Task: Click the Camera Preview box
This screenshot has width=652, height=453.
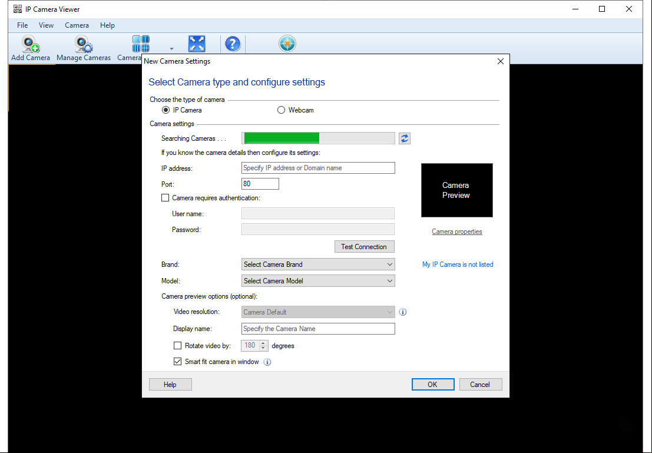Action: pos(457,190)
